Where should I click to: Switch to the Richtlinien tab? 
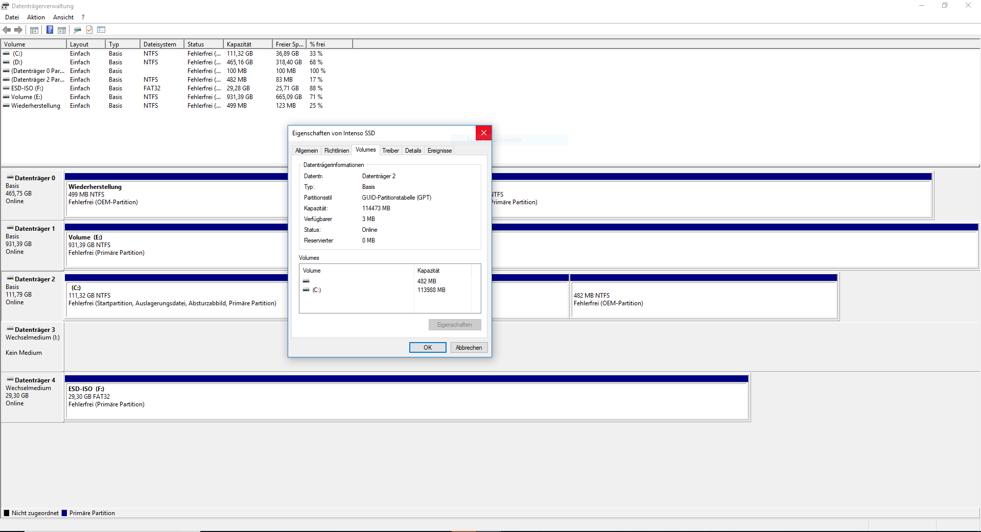click(x=337, y=151)
